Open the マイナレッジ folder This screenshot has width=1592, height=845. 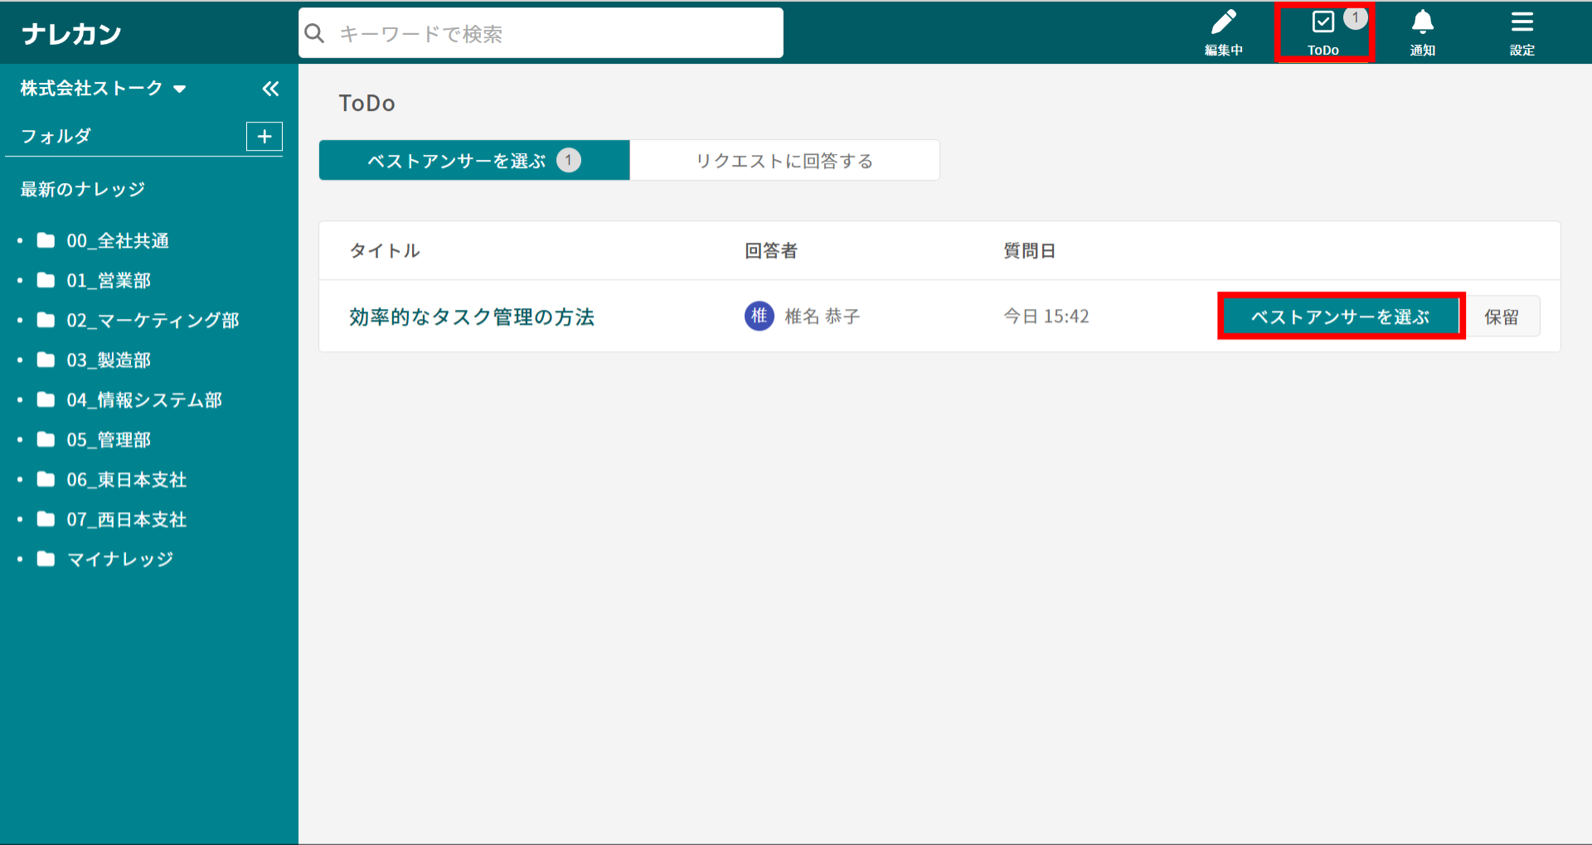coord(120,559)
